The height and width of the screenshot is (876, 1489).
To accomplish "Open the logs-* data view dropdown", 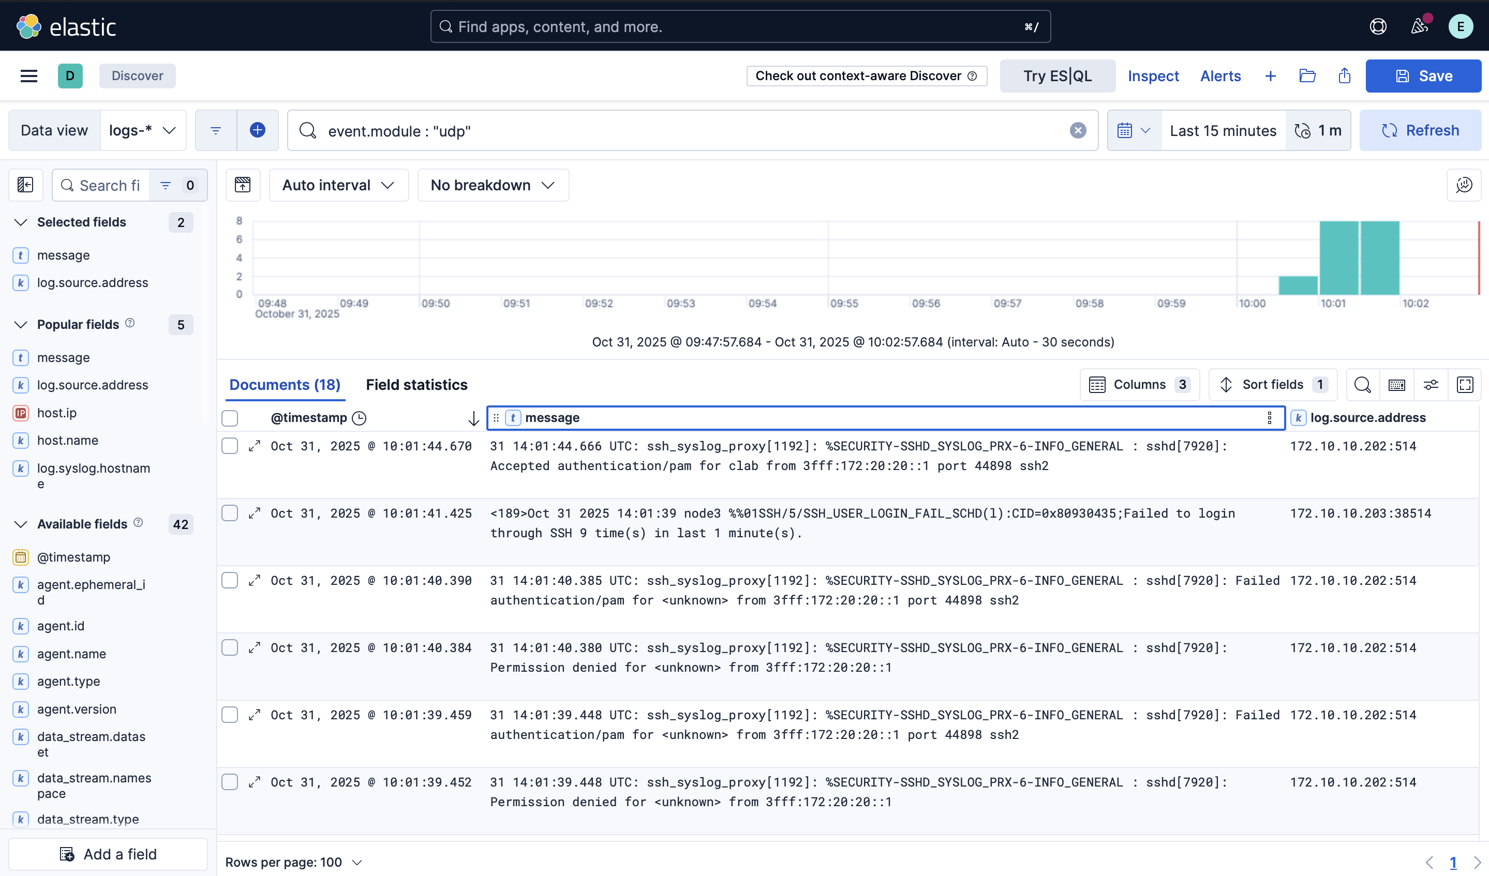I will click(143, 130).
